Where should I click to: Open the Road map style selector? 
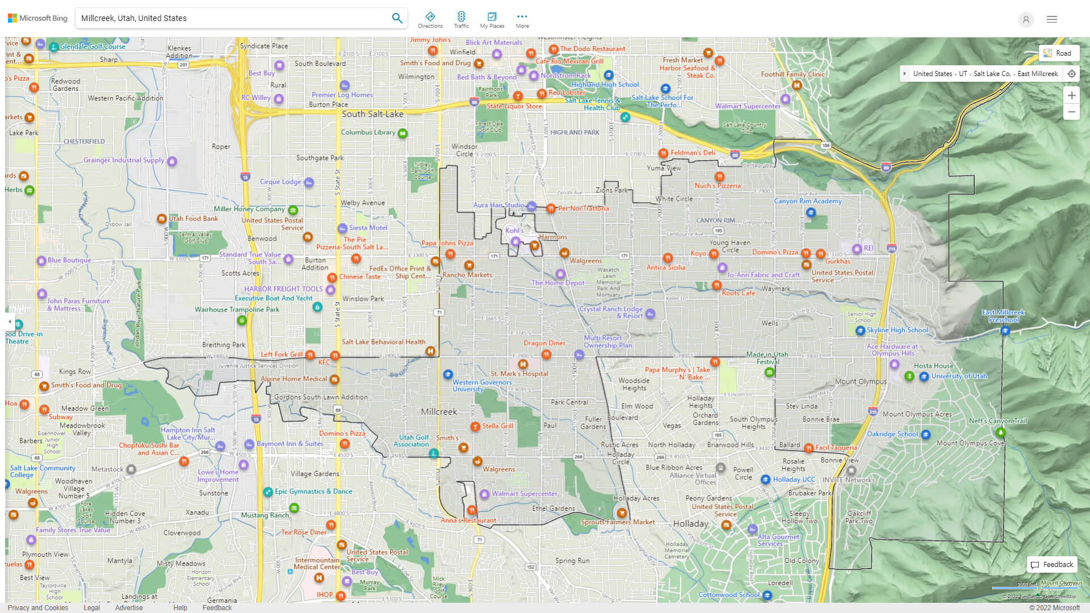click(x=1059, y=53)
